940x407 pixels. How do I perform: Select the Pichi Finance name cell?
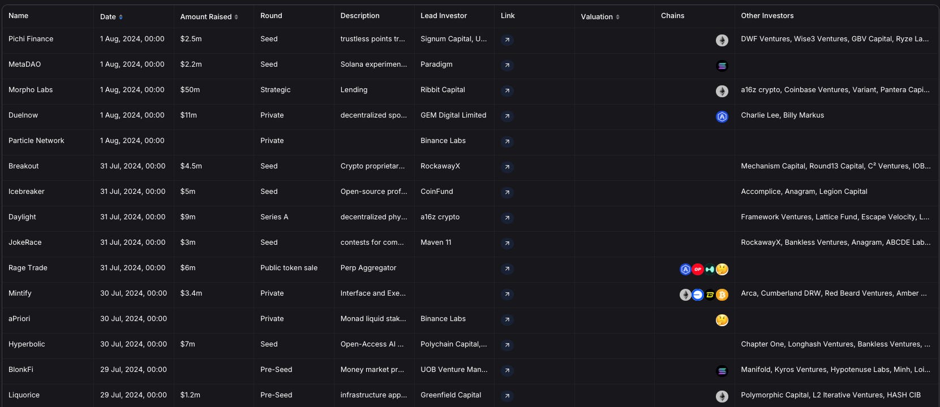point(31,39)
